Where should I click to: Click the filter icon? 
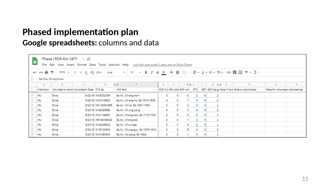coord(246,73)
